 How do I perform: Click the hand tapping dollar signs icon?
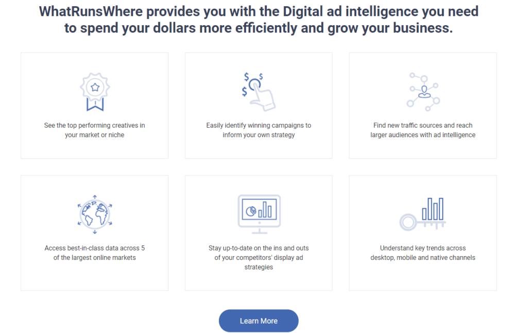tap(259, 91)
